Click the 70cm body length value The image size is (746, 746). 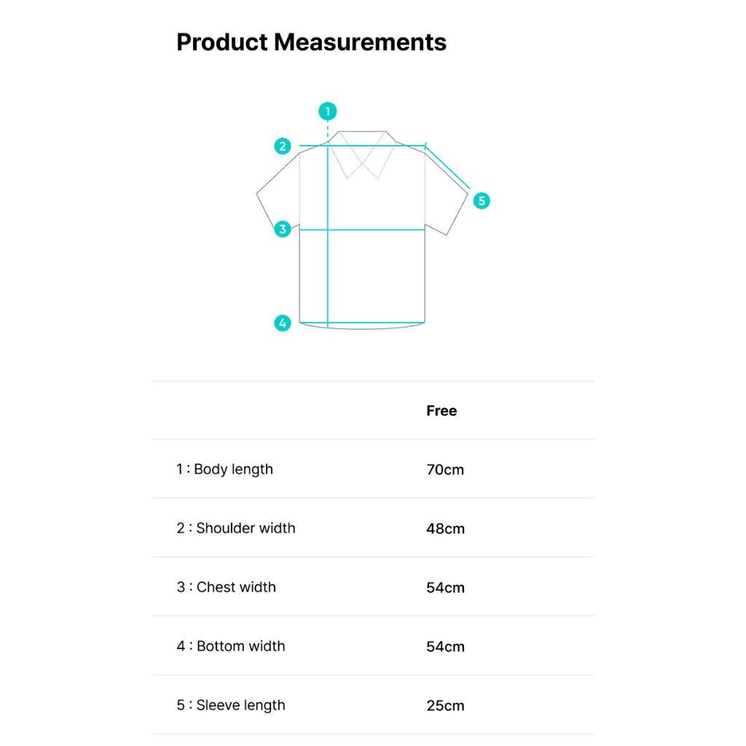tap(444, 470)
